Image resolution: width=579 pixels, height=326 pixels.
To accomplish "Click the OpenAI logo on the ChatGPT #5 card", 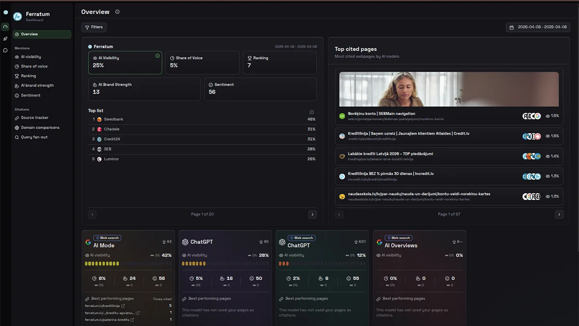I will pos(185,242).
